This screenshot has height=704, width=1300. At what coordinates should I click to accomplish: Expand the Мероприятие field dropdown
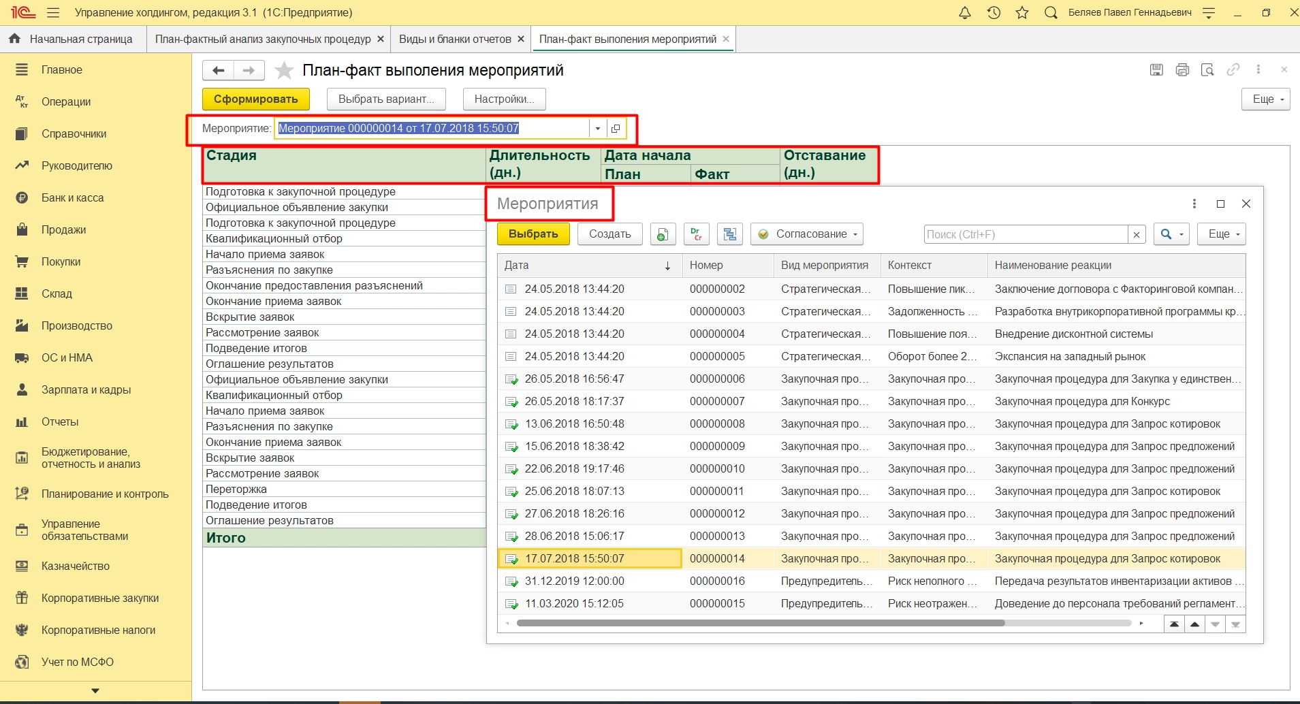point(597,129)
